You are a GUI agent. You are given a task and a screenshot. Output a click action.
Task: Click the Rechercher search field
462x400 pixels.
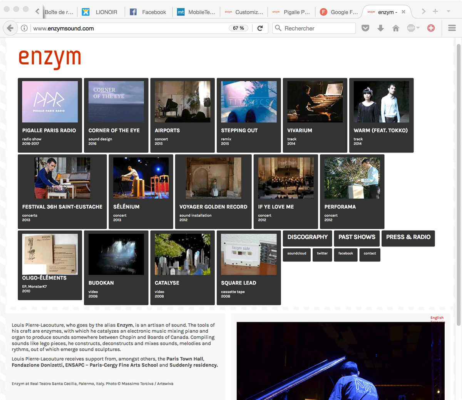point(314,28)
